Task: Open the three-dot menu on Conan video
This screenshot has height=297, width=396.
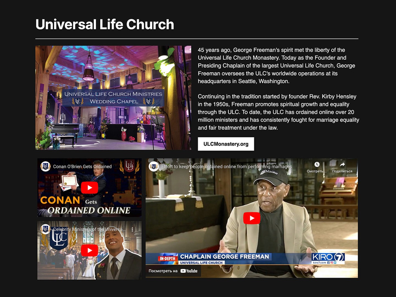Action: 132,166
